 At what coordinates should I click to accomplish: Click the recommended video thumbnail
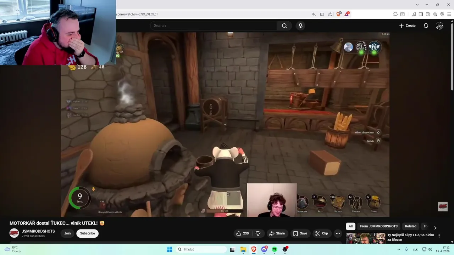pyautogui.click(x=366, y=238)
